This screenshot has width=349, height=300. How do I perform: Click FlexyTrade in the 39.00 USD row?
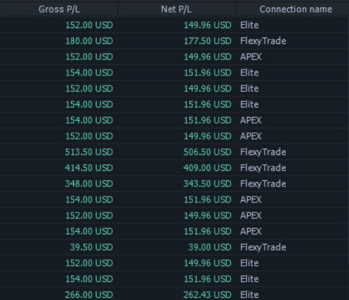(263, 247)
